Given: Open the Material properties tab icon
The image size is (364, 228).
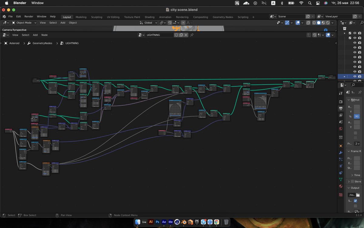Looking at the screenshot, I should pos(341,186).
